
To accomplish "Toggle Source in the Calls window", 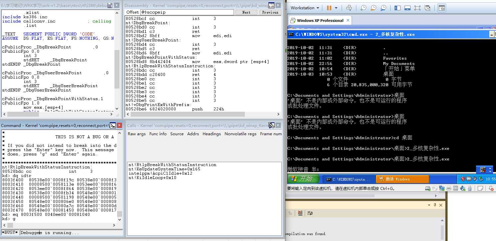I will coord(177,134).
